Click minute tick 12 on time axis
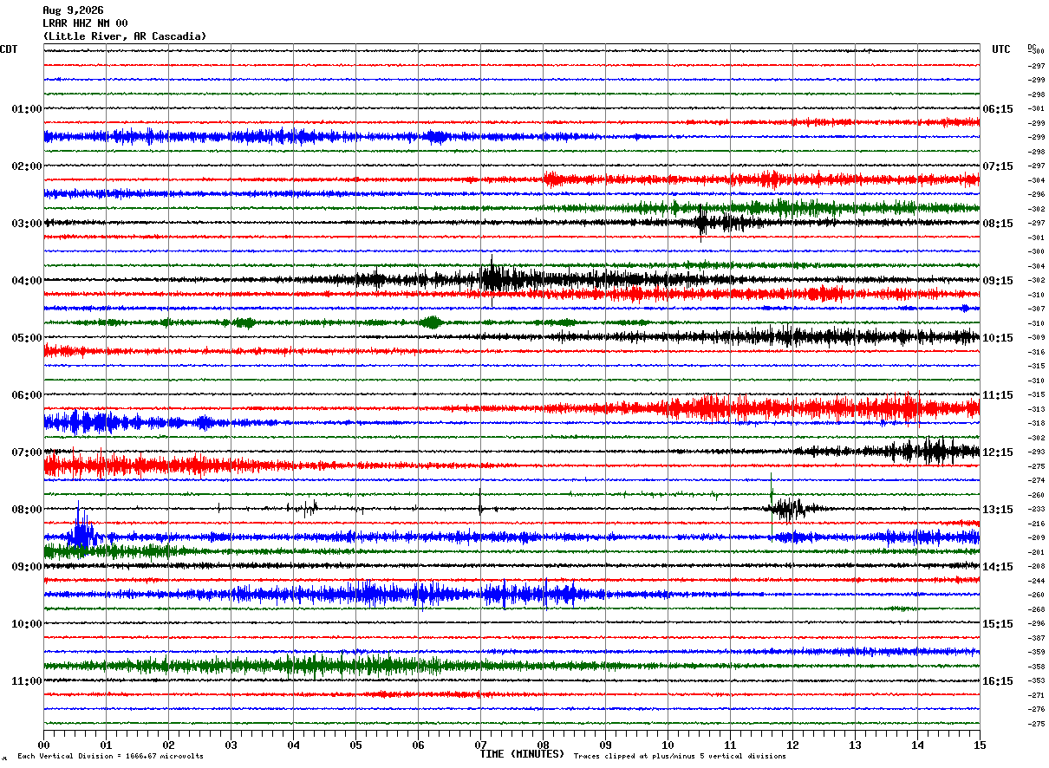Image resolution: width=1049 pixels, height=768 pixels. (x=792, y=745)
